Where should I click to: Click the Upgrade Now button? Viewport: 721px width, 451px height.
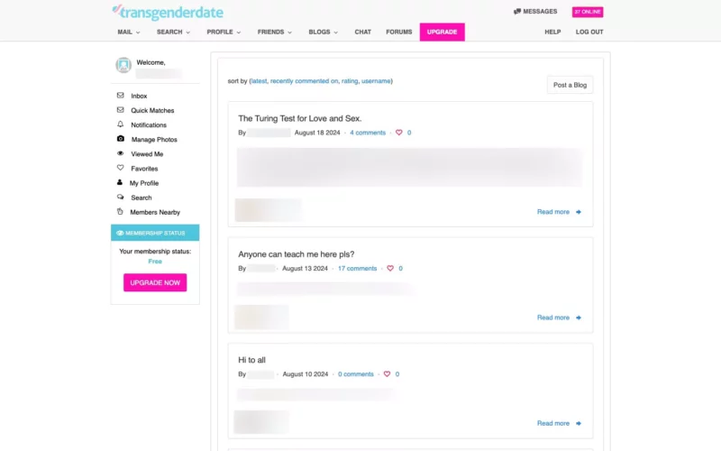click(155, 282)
